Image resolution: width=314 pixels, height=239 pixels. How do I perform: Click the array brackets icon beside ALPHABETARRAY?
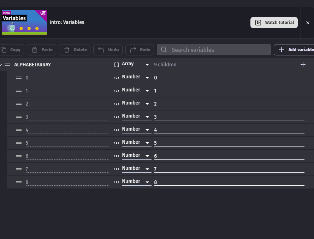pos(117,64)
